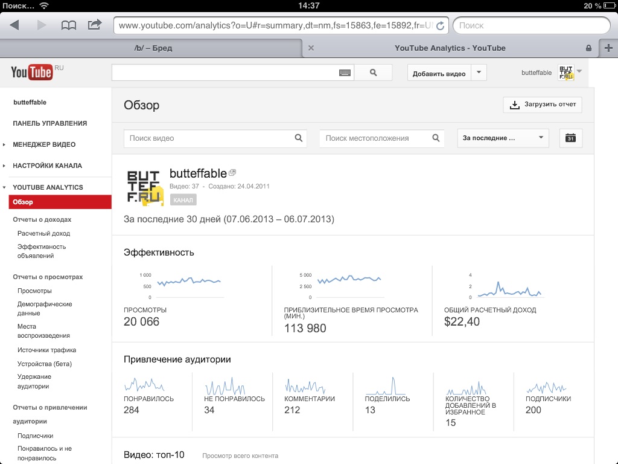Expand the МЕНЕДЖЕР ВИДЕО section arrow

tap(4, 144)
